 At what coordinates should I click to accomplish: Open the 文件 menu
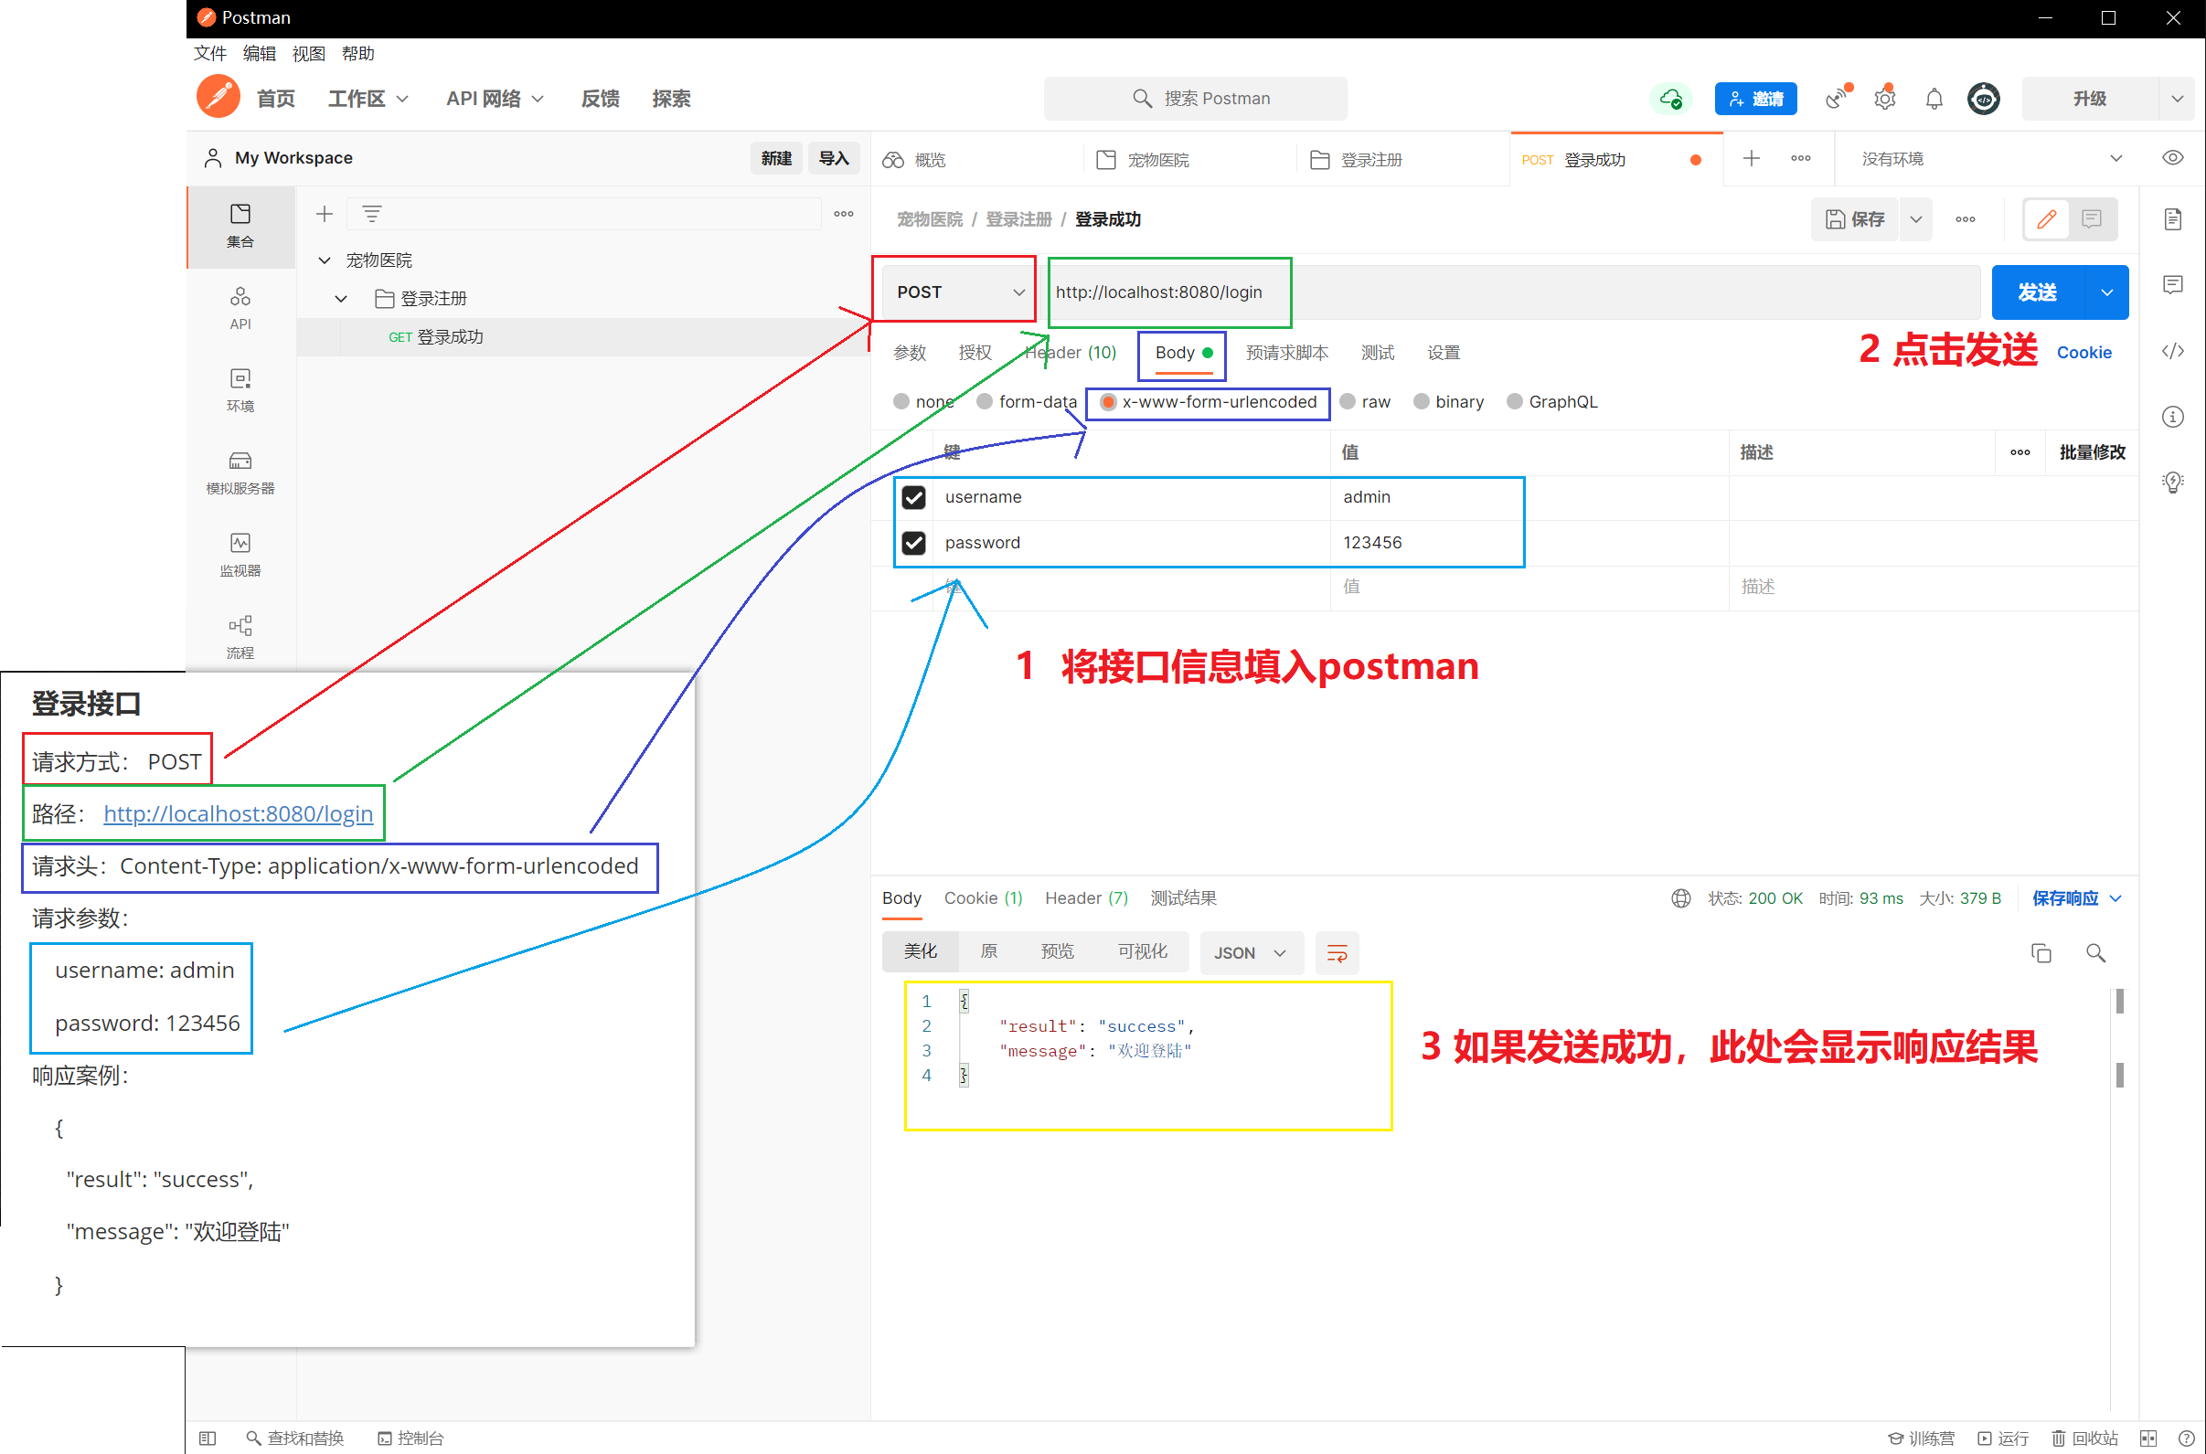209,53
